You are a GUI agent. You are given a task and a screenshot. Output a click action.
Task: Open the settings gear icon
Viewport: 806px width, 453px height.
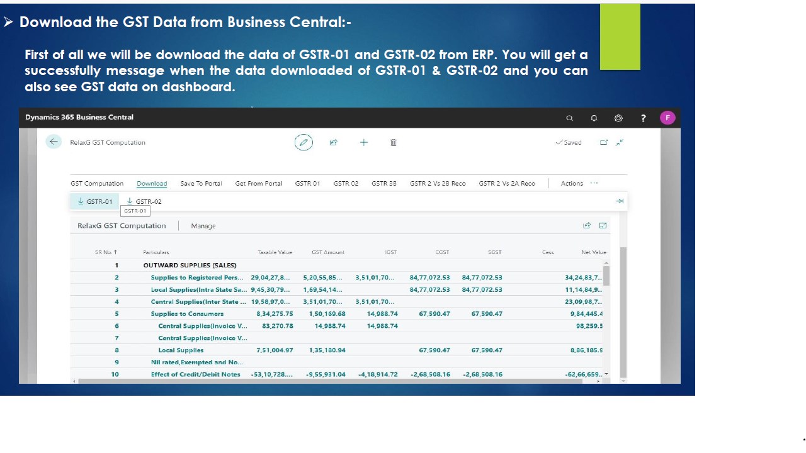(x=618, y=118)
